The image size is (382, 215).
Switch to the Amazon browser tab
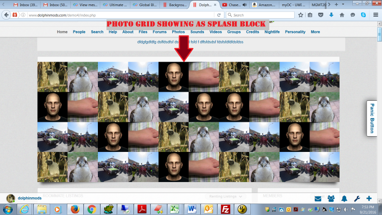(264, 5)
